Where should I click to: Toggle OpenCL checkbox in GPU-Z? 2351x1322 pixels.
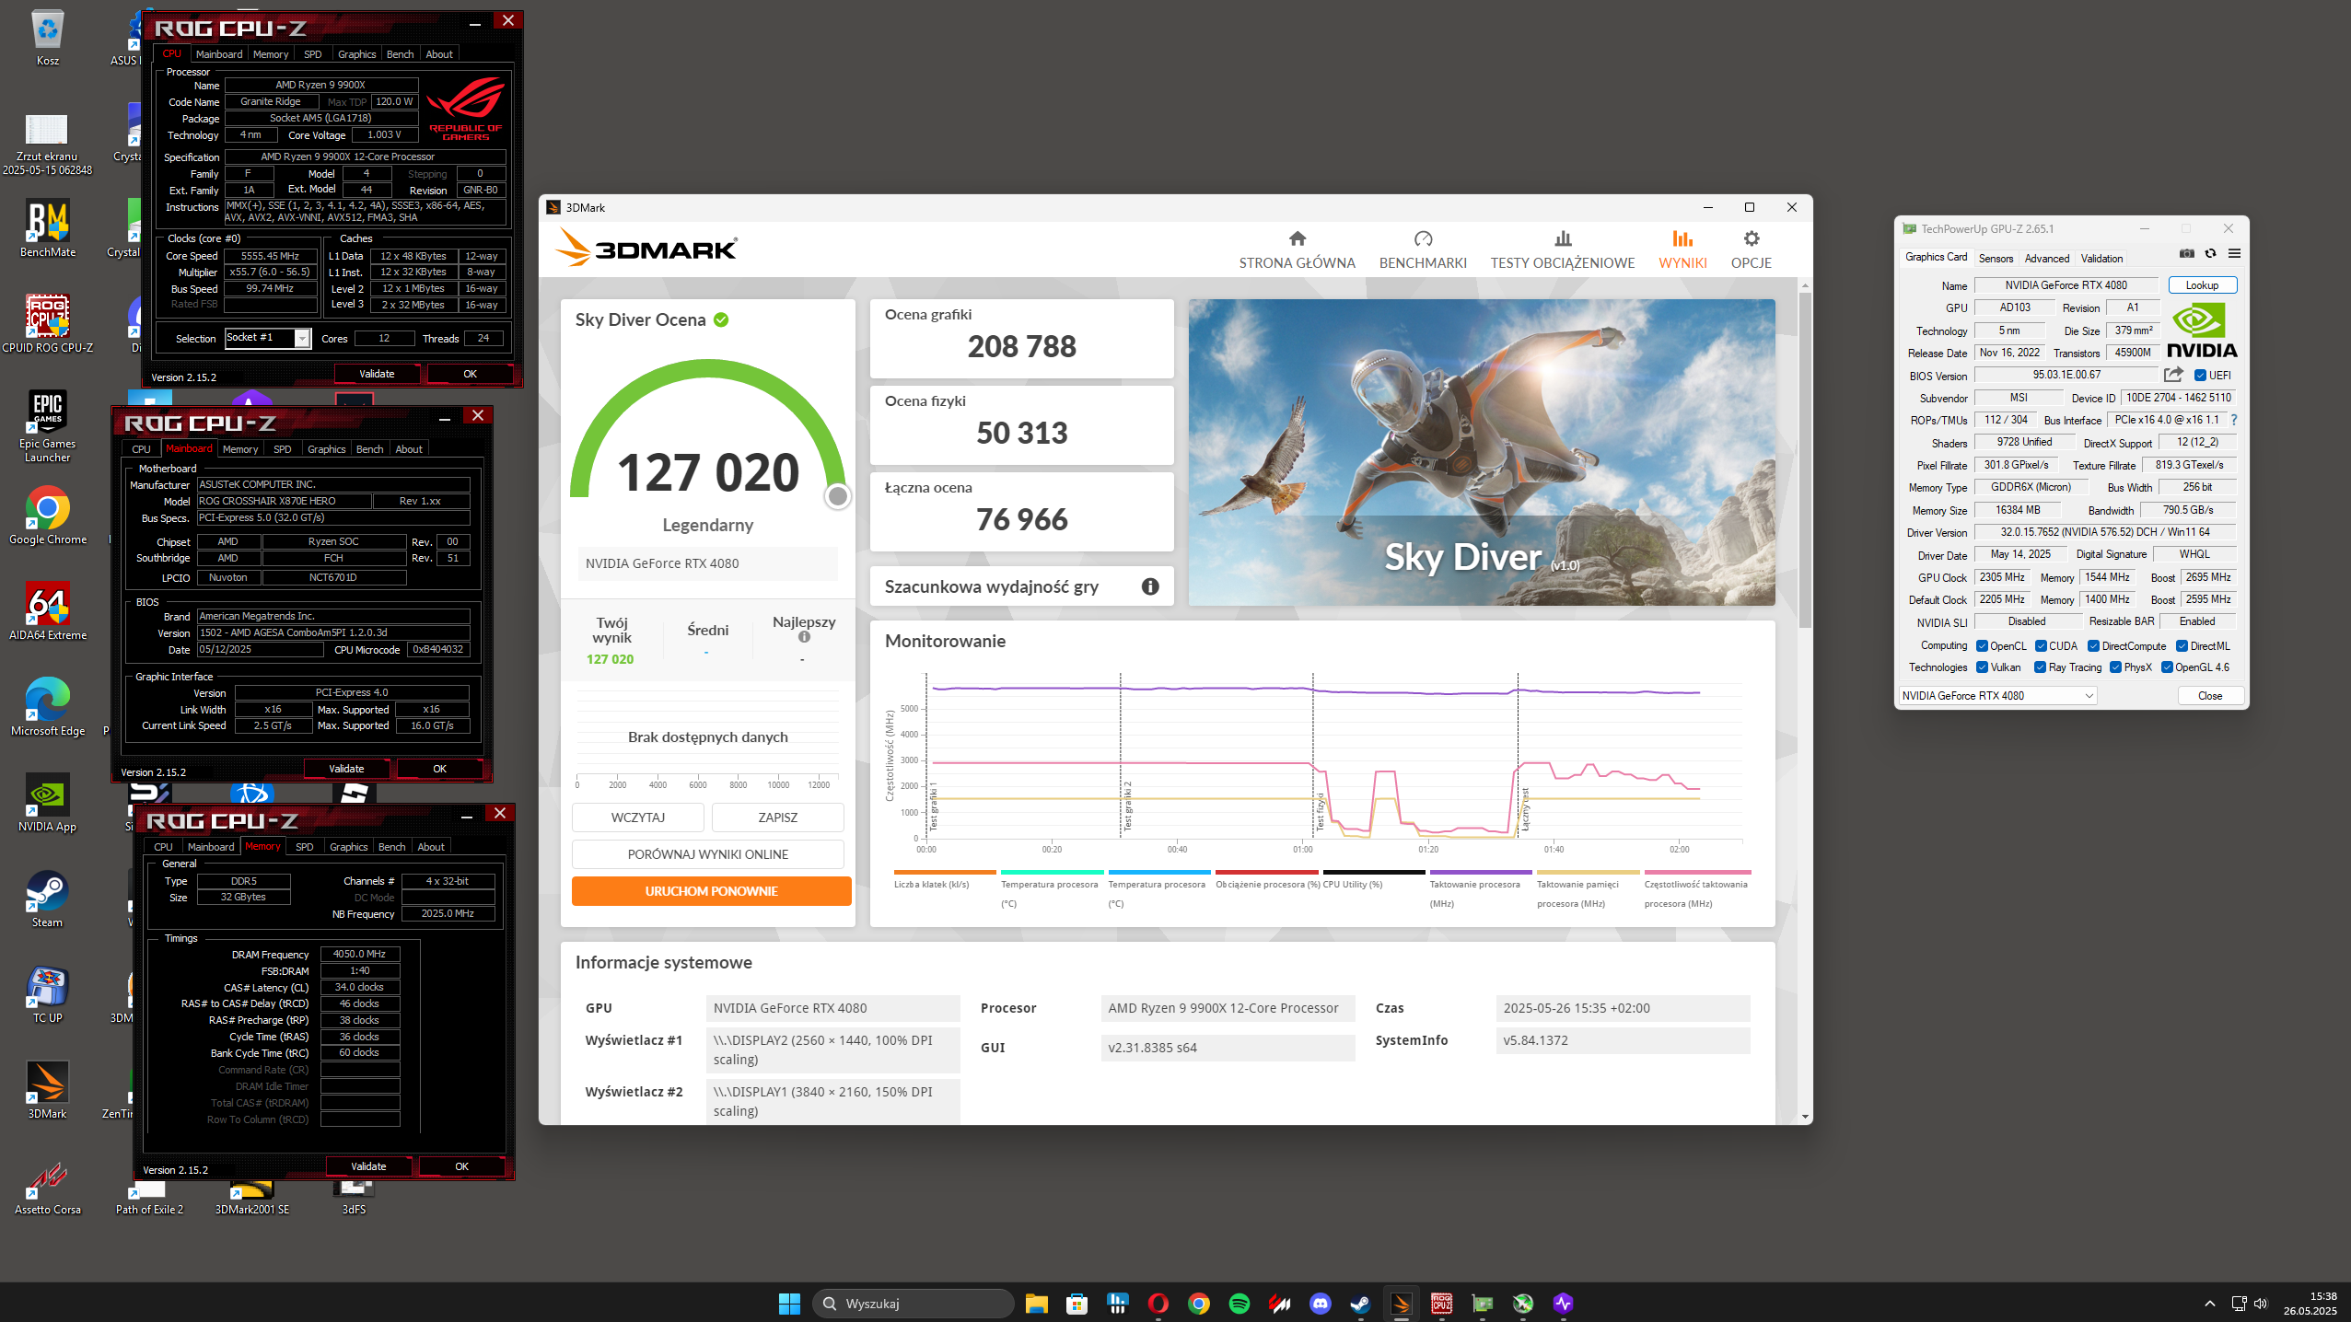click(1982, 646)
